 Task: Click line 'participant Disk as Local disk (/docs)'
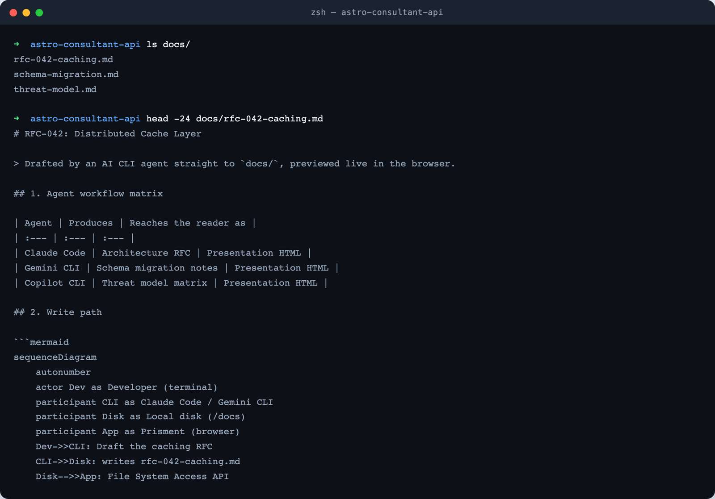tap(140, 416)
